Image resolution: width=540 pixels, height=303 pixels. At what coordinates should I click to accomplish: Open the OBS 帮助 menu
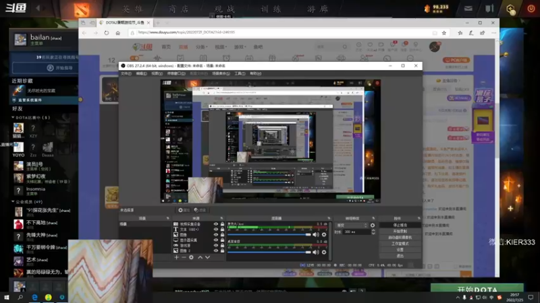[256, 73]
